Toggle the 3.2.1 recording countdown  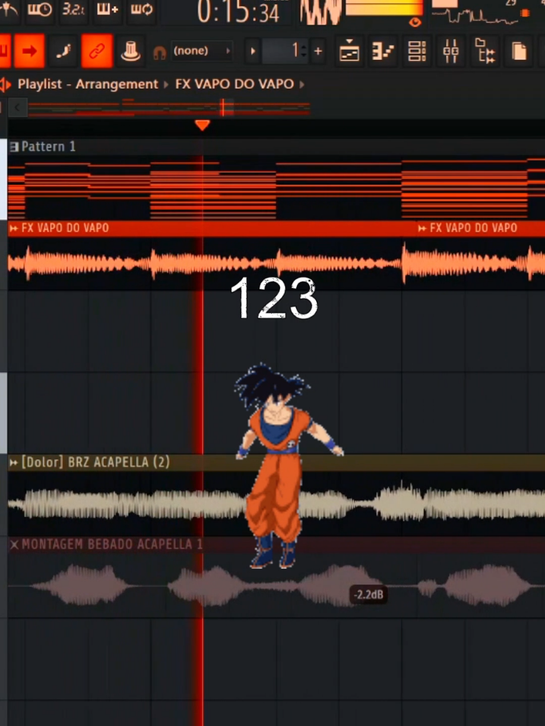click(x=73, y=9)
